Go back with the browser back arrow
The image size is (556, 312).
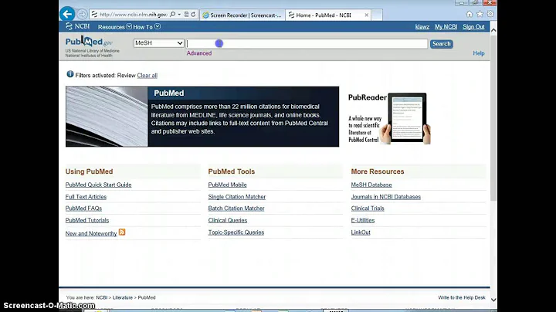tap(67, 14)
